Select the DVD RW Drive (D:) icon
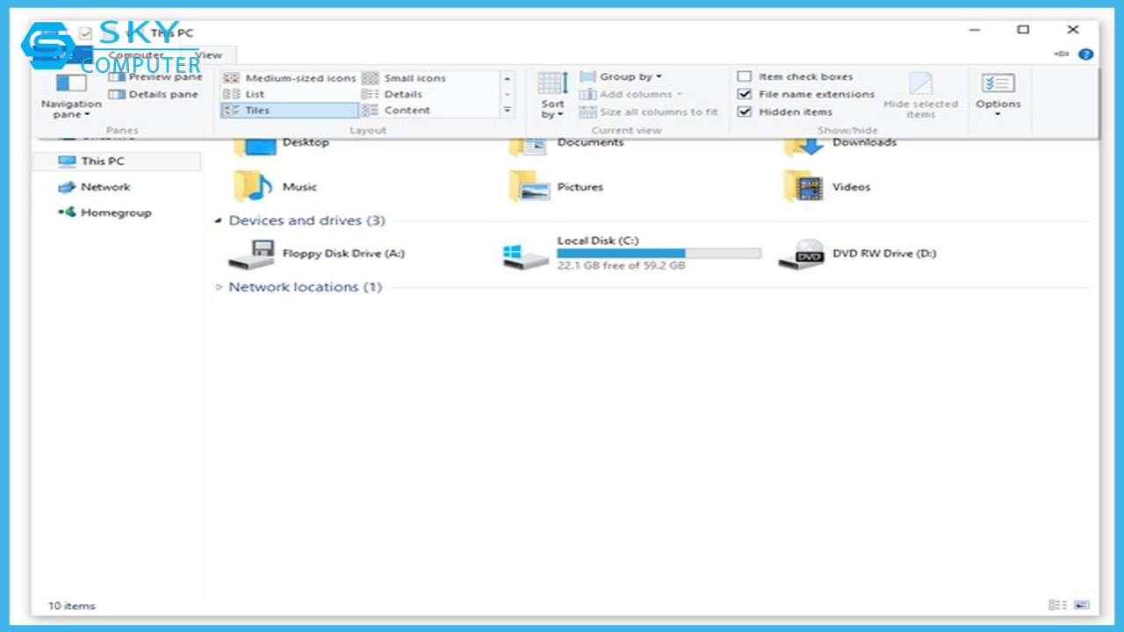The width and height of the screenshot is (1124, 632). click(x=800, y=255)
